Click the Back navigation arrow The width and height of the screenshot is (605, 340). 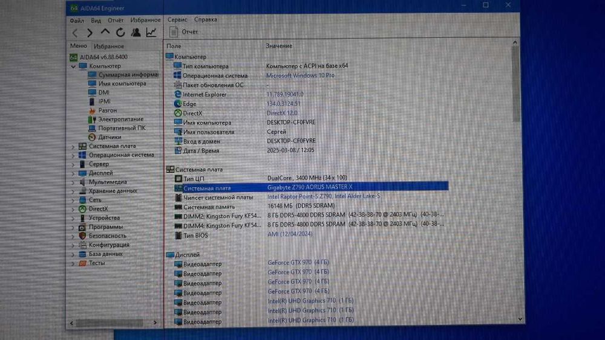tap(76, 33)
